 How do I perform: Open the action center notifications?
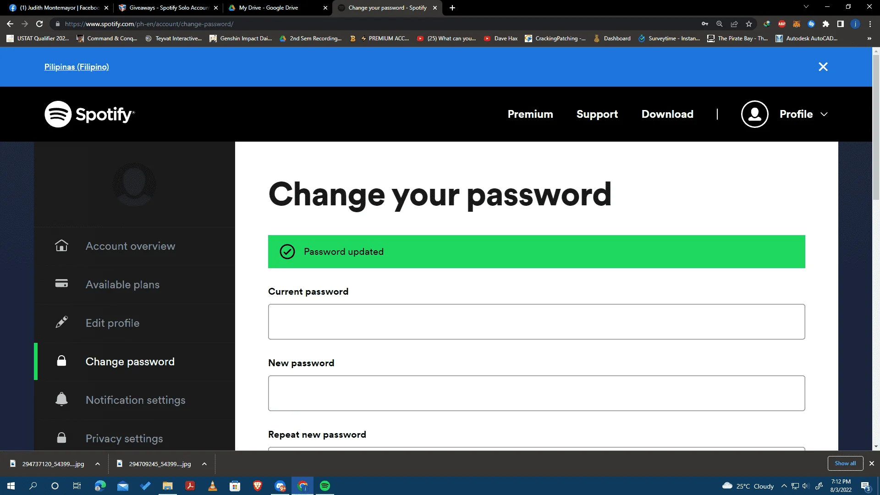click(x=865, y=486)
